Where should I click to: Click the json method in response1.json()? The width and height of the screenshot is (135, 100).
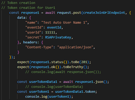(99, 82)
